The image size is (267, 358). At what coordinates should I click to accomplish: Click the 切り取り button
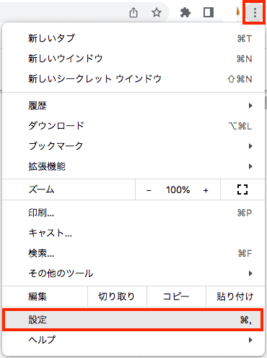117,297
